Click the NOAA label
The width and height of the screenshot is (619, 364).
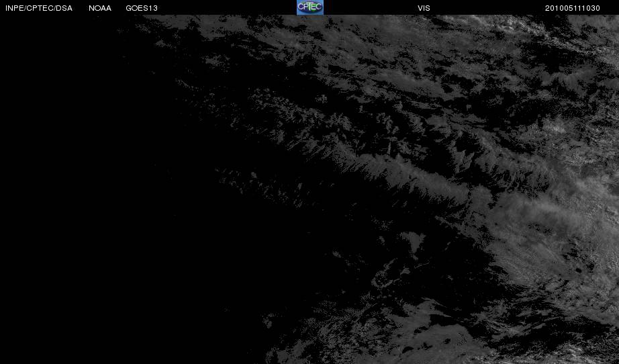[100, 8]
